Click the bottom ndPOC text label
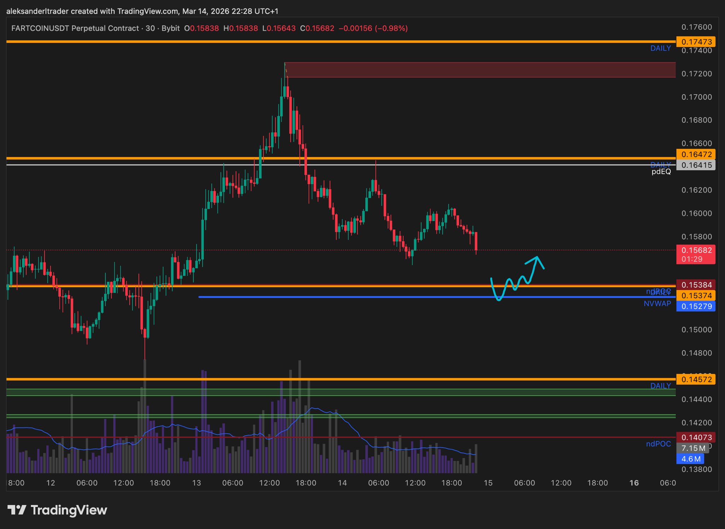The image size is (725, 529). (x=658, y=444)
